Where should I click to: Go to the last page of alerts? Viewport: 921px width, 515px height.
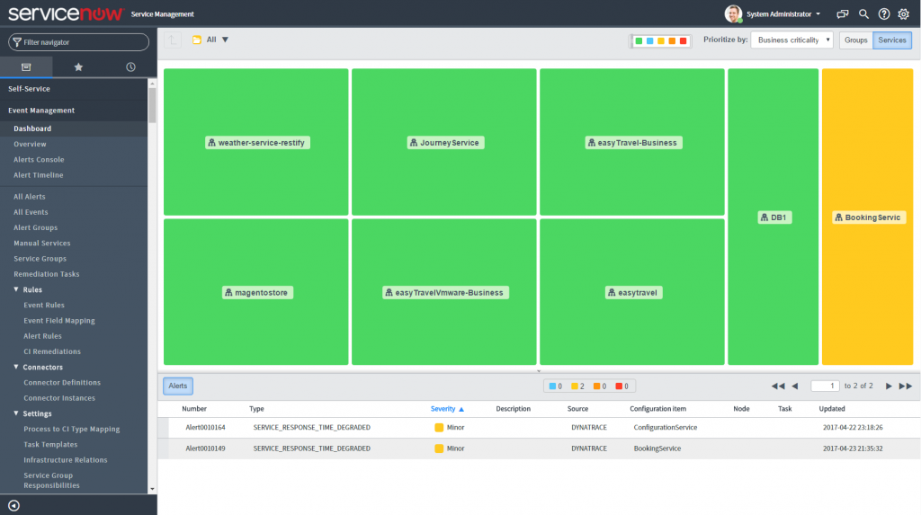click(x=906, y=386)
